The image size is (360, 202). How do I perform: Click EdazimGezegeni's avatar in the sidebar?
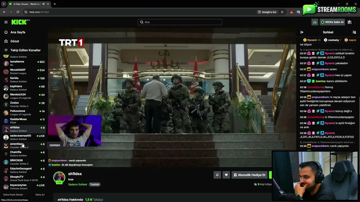[6, 170]
